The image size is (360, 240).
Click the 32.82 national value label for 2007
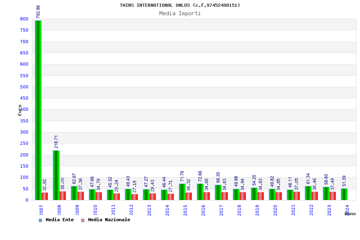44,185
